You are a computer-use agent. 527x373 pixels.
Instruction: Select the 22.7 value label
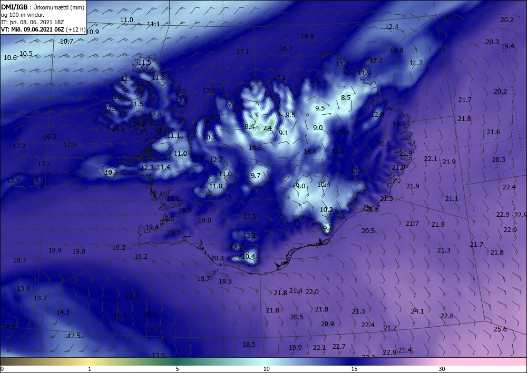coord(339,347)
